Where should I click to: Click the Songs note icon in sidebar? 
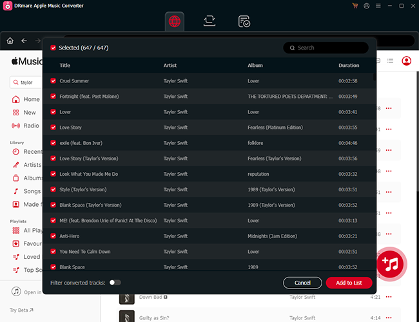(x=15, y=191)
